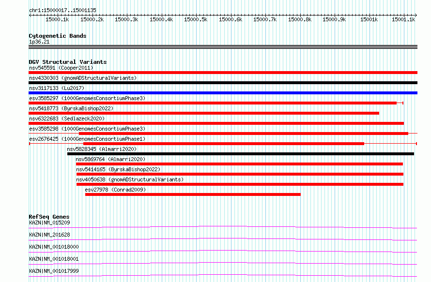The width and height of the screenshot is (431, 282).
Task: Open the KAZN|NM_015209 transcript label
Action: 49,223
